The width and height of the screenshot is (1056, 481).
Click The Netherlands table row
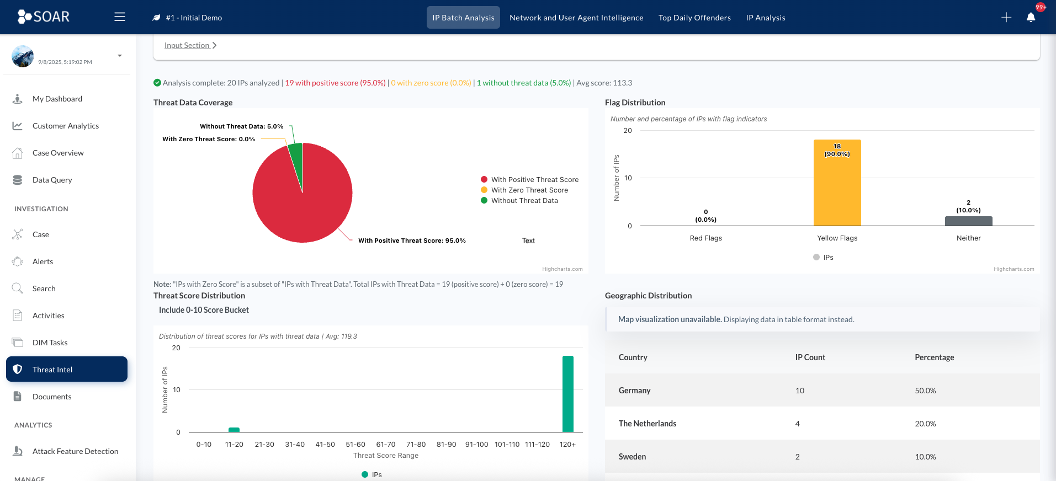[x=822, y=424]
